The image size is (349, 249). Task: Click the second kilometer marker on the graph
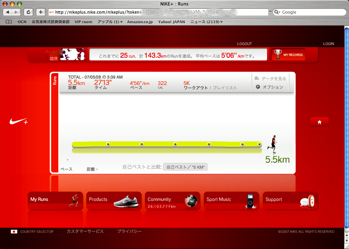141,144
